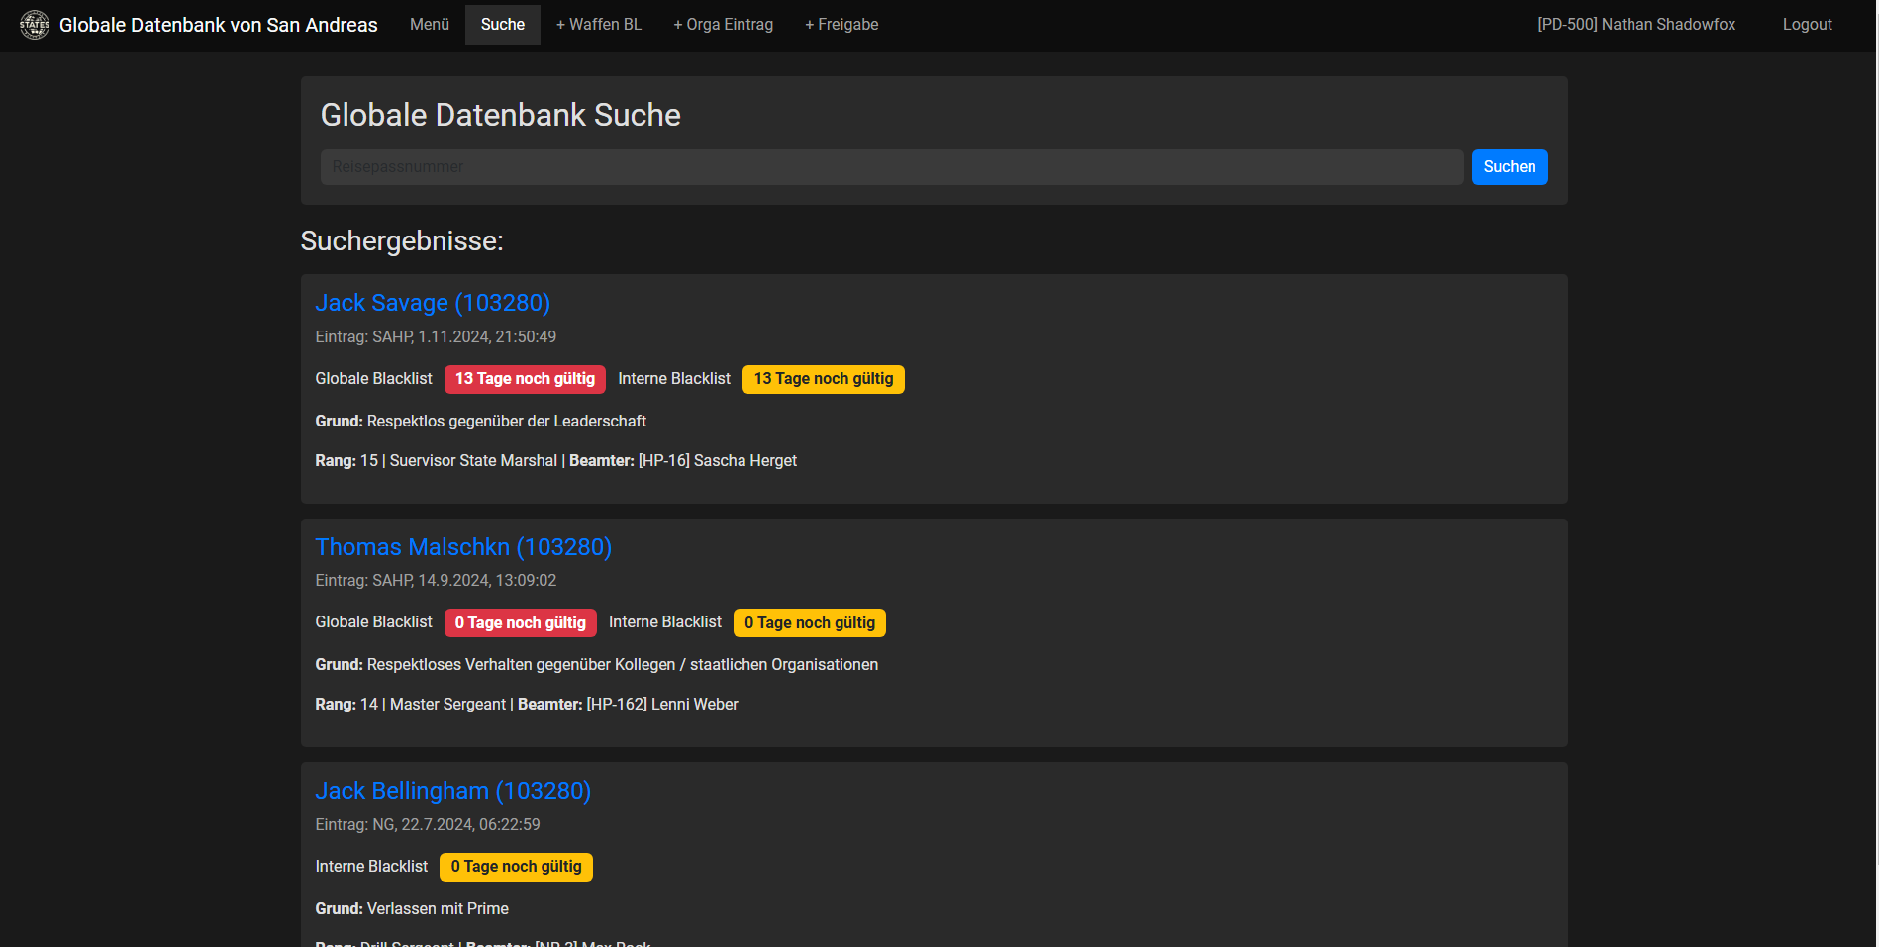The height and width of the screenshot is (947, 1879).
Task: Select text Eintrag: SAHP, 14.9.2024, 13:09:02
Action: point(436,581)
